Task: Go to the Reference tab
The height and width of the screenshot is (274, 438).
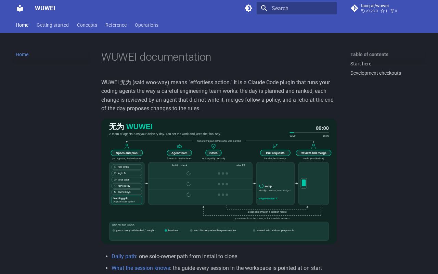Action: (x=116, y=25)
